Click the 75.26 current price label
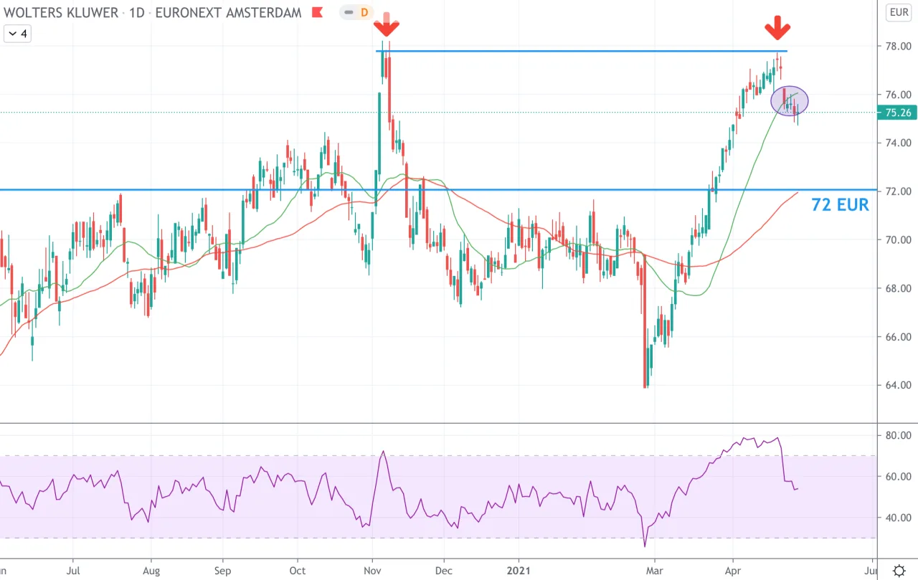Screen dimensions: 918x580 pyautogui.click(x=898, y=113)
